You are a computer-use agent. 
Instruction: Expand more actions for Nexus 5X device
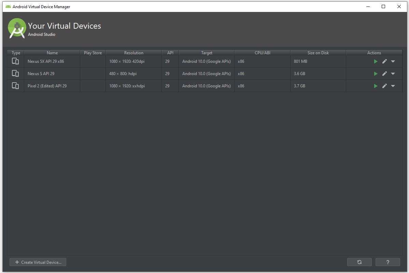pos(393,61)
